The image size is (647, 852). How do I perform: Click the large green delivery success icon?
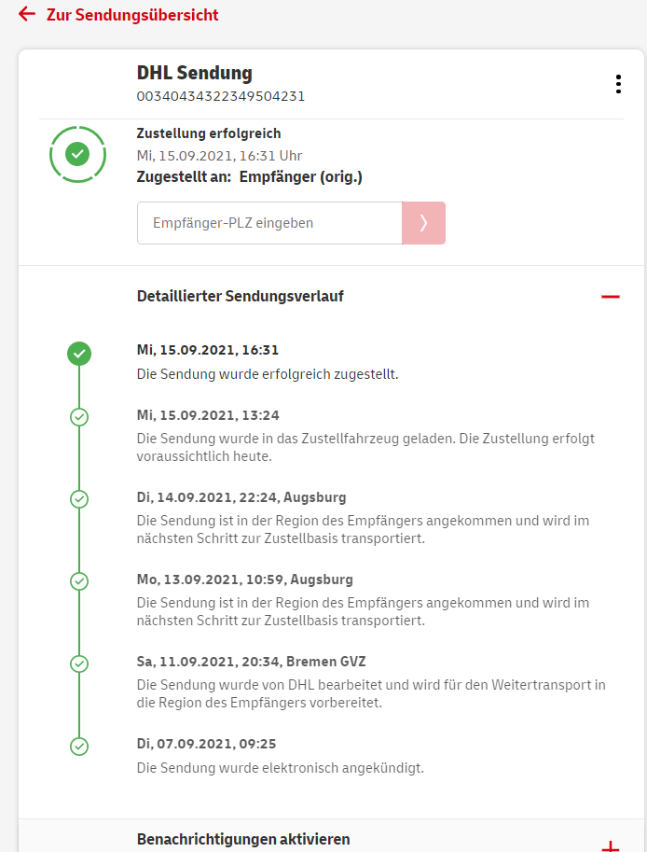[77, 153]
